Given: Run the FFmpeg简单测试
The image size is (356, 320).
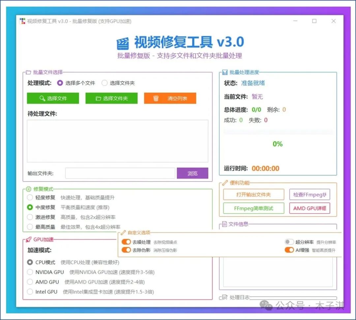Looking at the screenshot, I should tap(253, 208).
